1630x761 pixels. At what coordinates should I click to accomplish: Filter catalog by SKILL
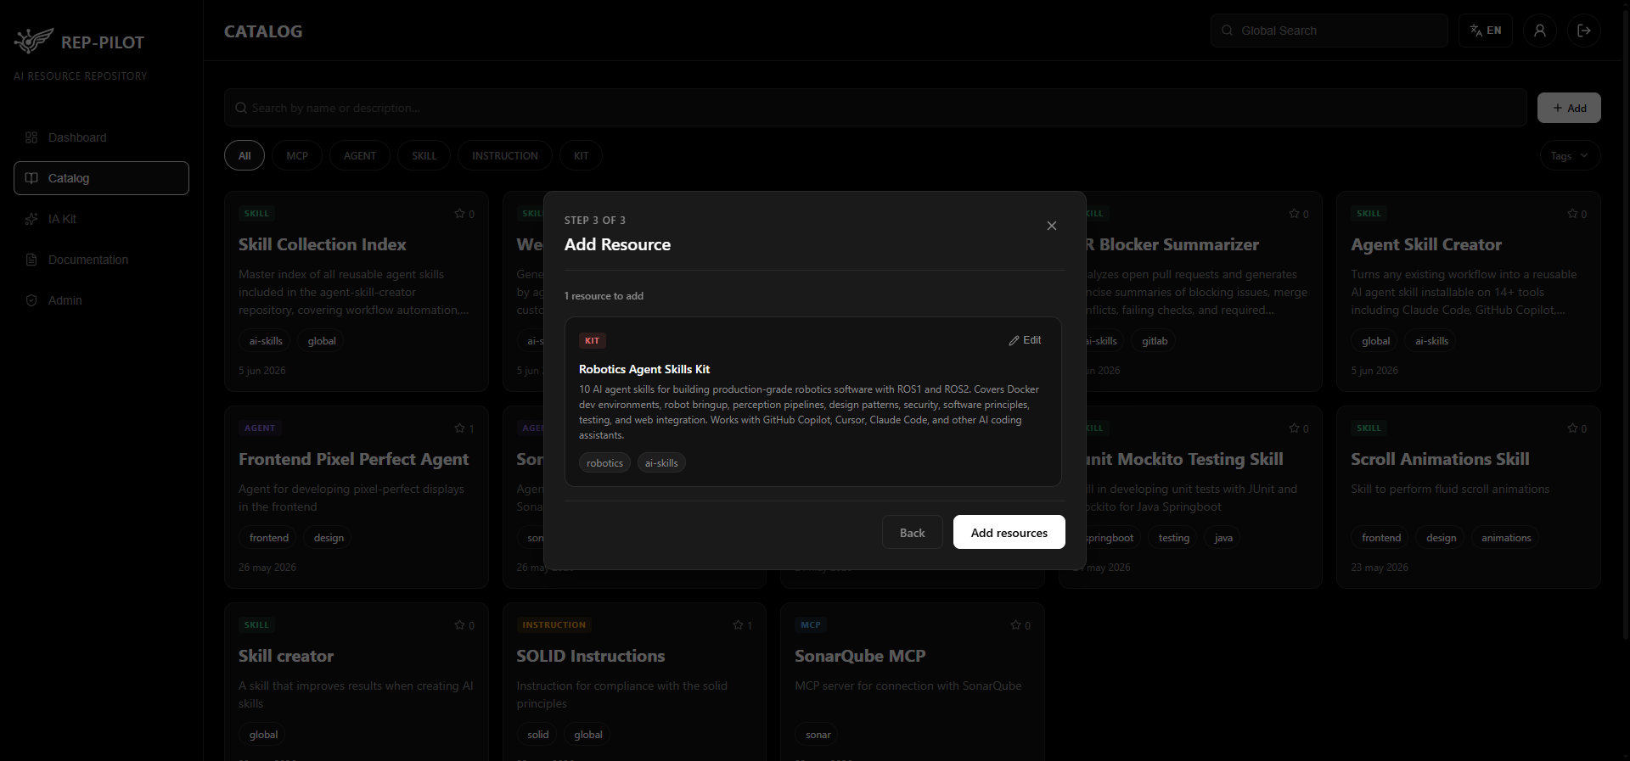[x=424, y=155]
